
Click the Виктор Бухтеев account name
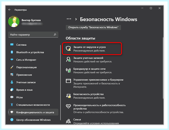[x=31, y=20]
